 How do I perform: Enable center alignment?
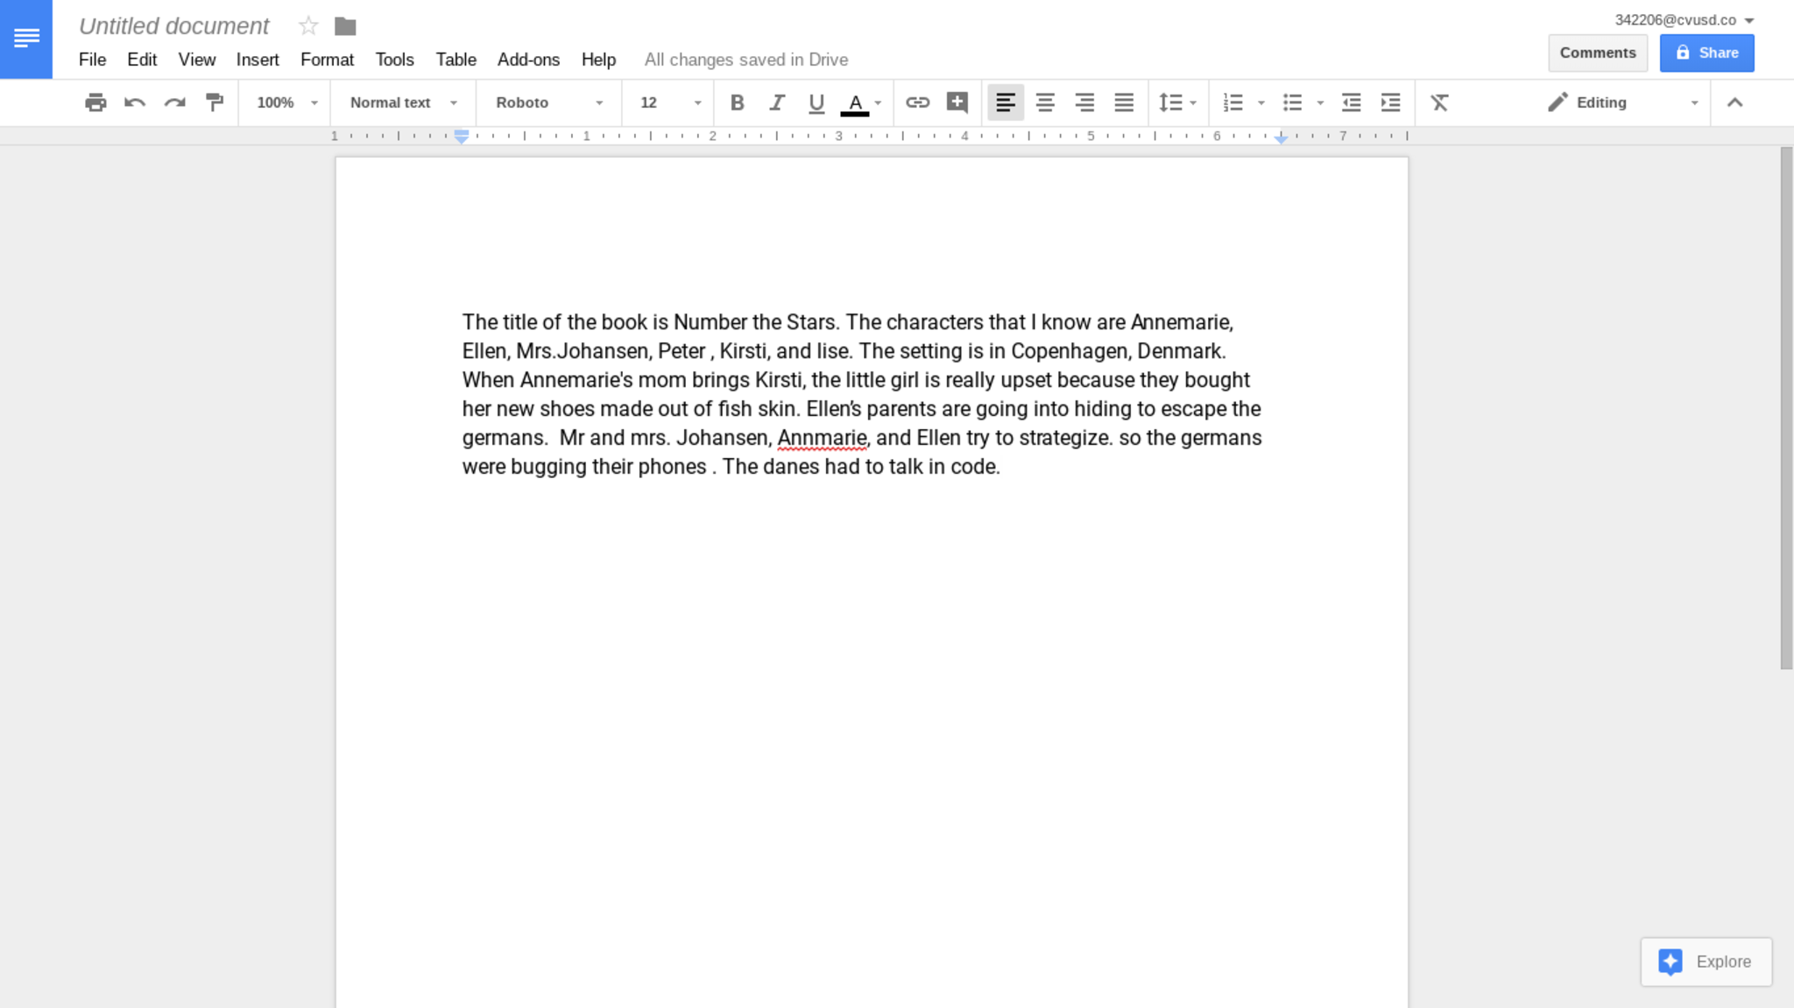pos(1044,102)
